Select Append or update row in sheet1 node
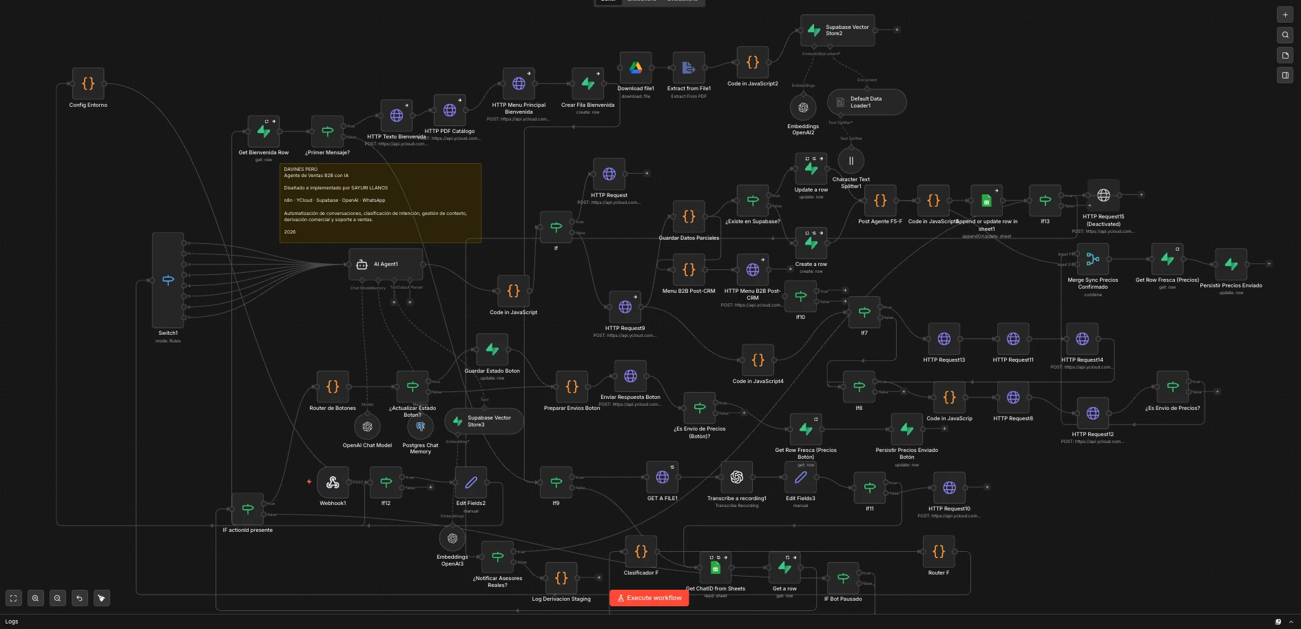This screenshot has width=1301, height=629. click(986, 200)
